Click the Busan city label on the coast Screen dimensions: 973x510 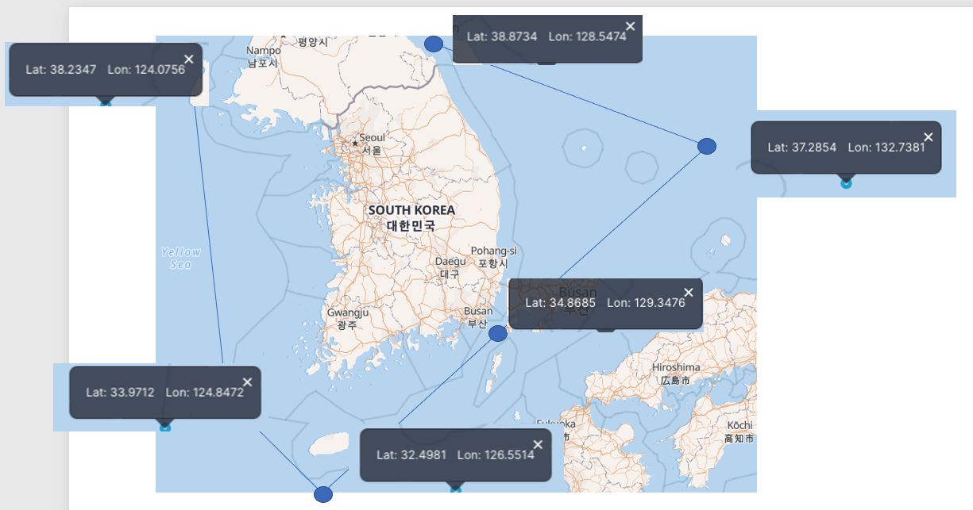pos(478,316)
